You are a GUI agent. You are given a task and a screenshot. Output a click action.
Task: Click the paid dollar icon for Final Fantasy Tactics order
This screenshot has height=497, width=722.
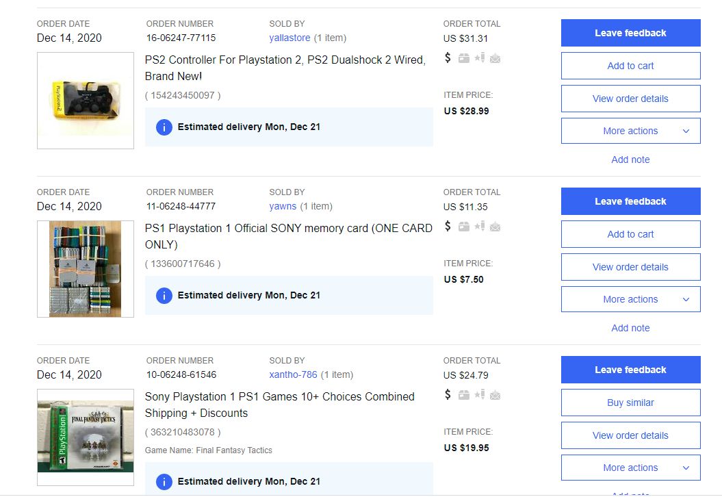[448, 394]
